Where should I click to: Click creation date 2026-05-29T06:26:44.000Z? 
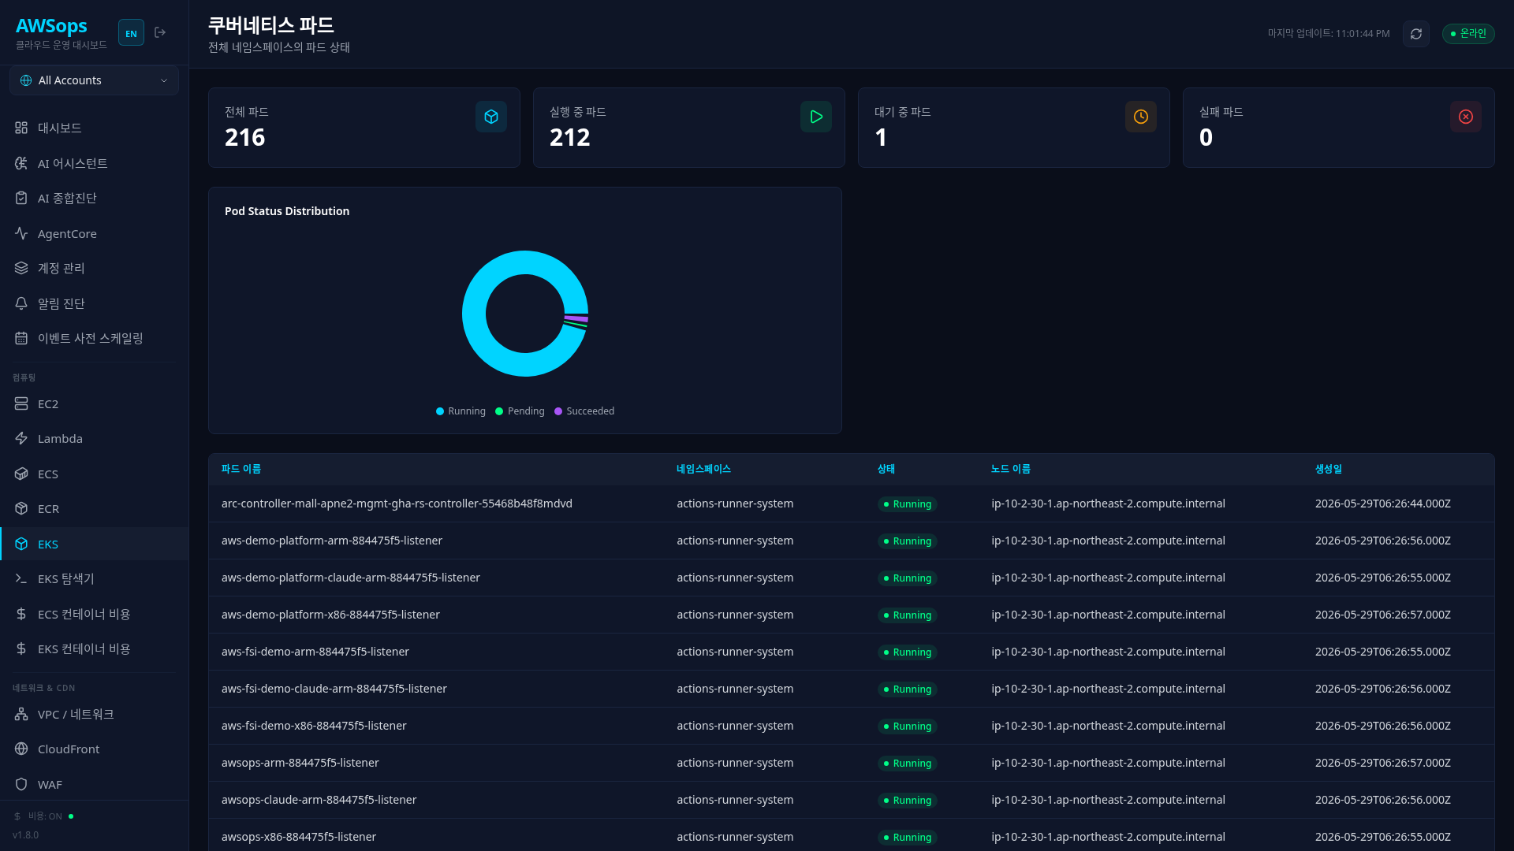(x=1383, y=504)
